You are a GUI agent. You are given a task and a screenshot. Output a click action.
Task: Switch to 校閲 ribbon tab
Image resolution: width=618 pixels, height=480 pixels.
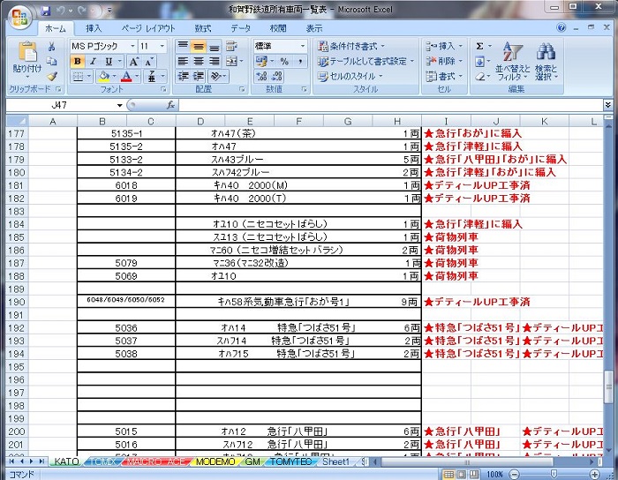pos(278,28)
